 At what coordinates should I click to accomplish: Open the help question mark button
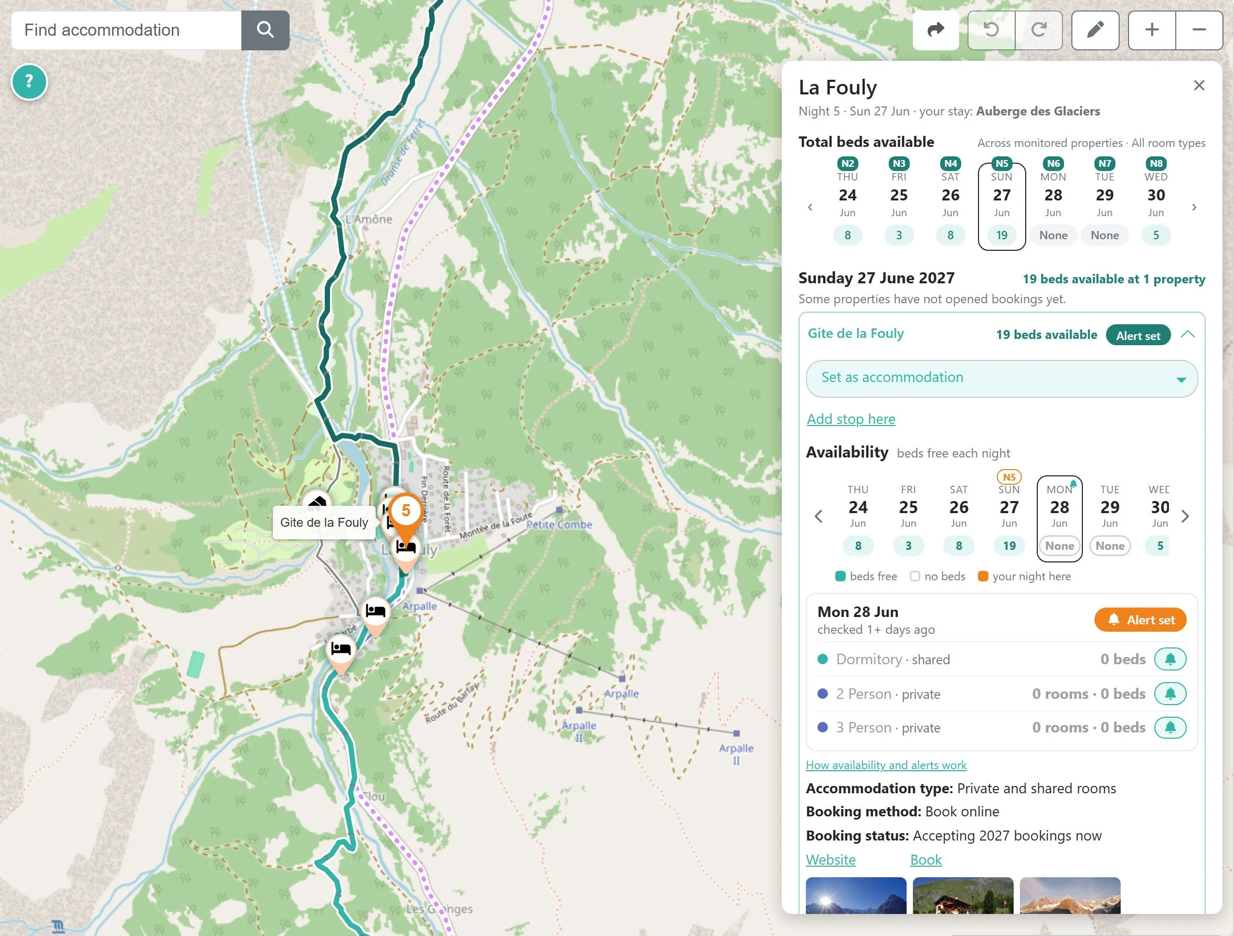point(29,82)
